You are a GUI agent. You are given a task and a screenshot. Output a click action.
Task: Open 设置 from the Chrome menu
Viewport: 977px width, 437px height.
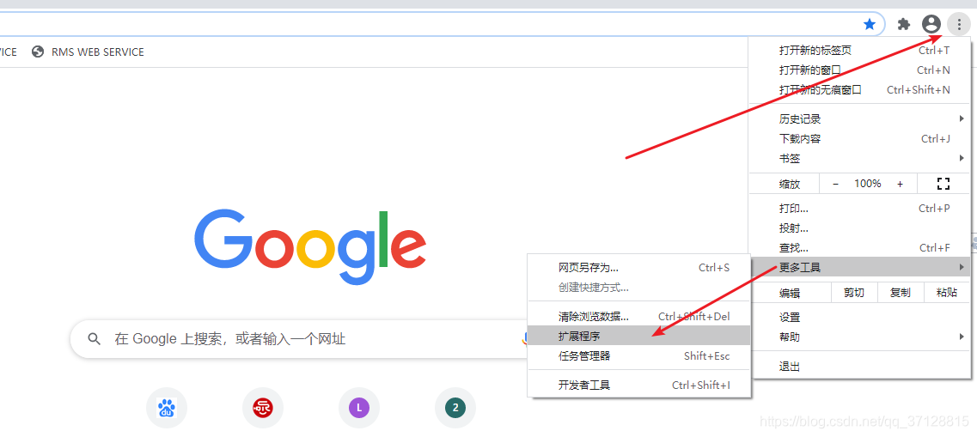[x=859, y=318]
